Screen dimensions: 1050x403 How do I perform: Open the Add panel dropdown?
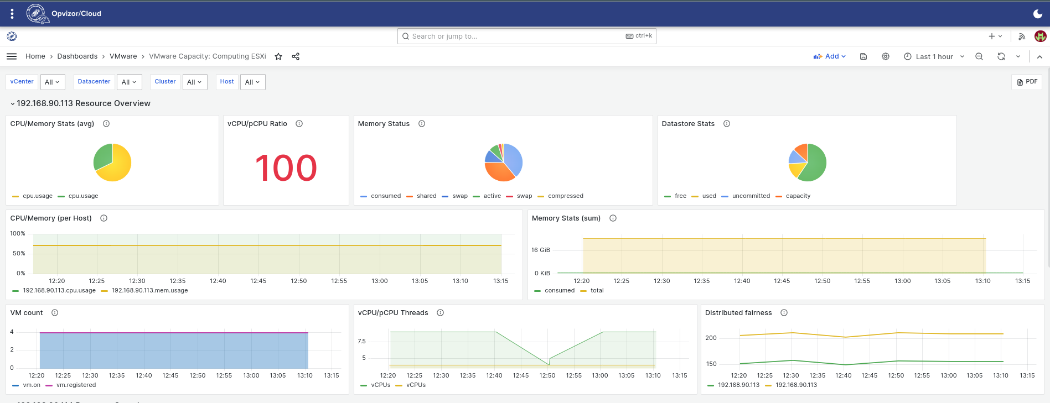tap(829, 56)
